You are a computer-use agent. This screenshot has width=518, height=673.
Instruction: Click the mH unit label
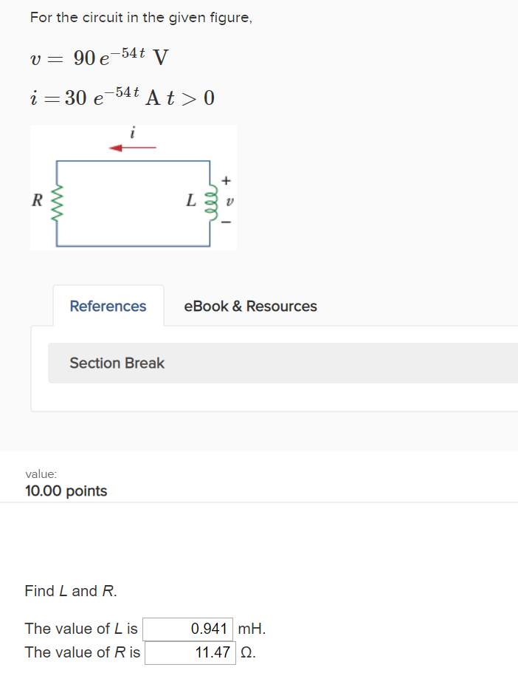pos(252,629)
